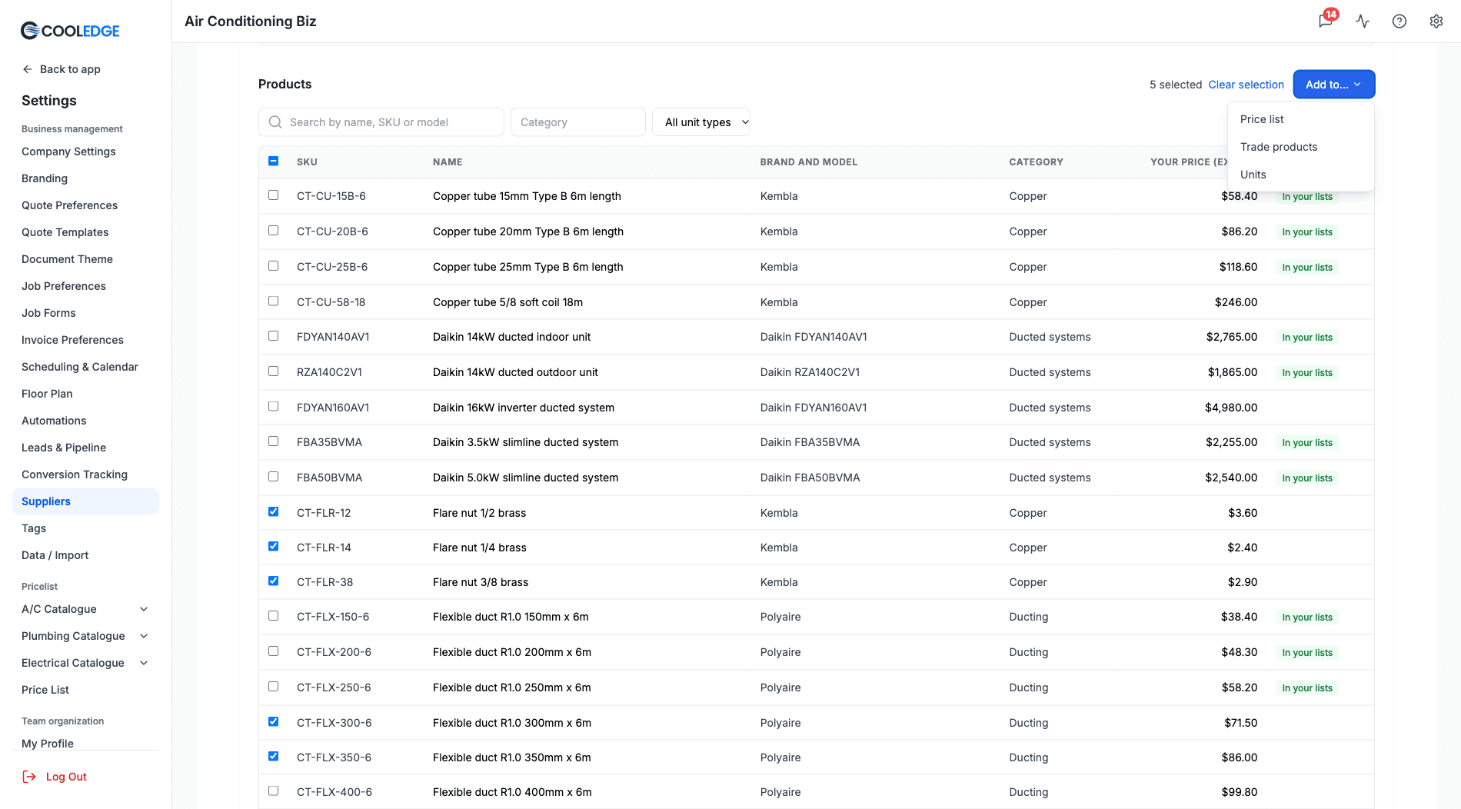This screenshot has height=809, width=1461.
Task: Expand the Electrical Catalogue section
Action: [x=144, y=663]
